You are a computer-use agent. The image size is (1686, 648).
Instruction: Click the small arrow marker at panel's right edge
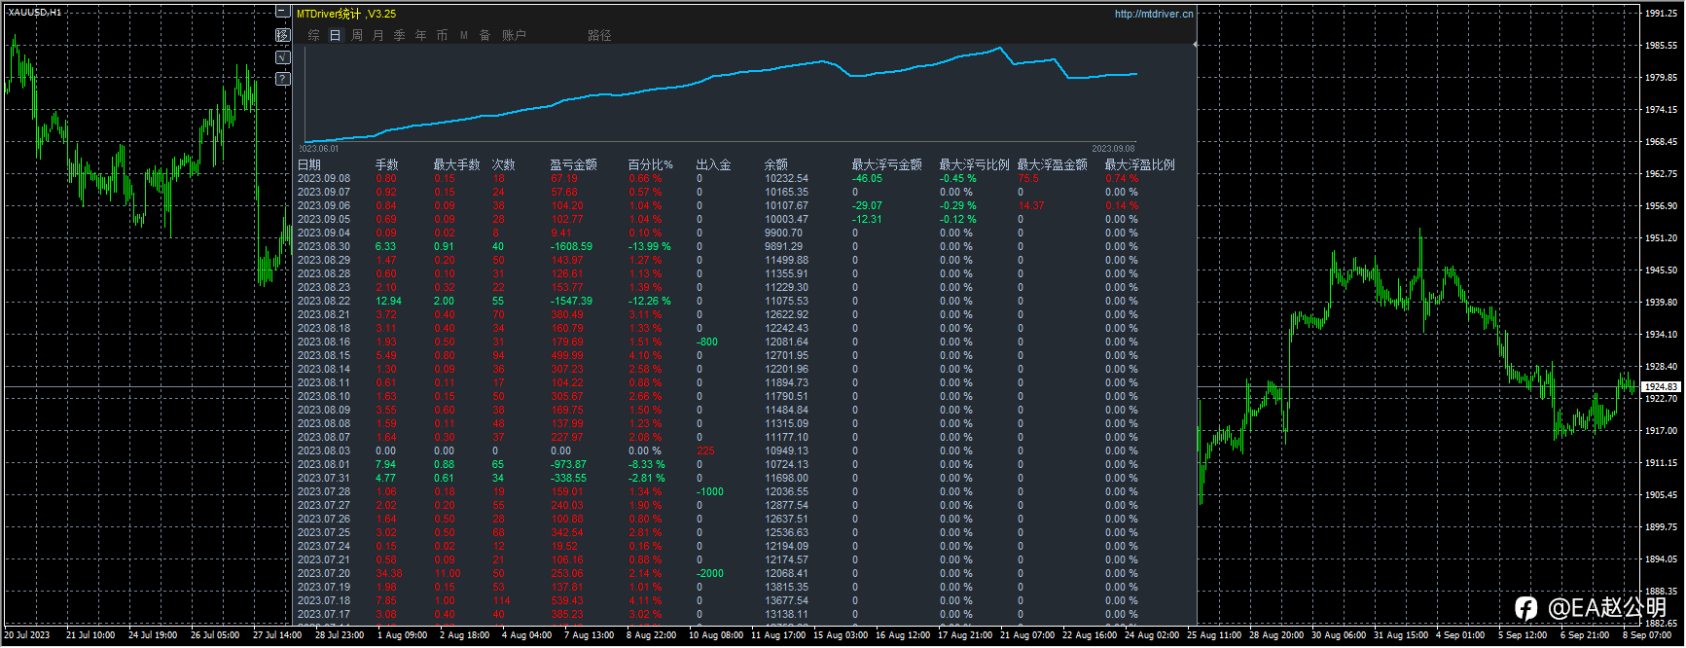coord(1195,44)
